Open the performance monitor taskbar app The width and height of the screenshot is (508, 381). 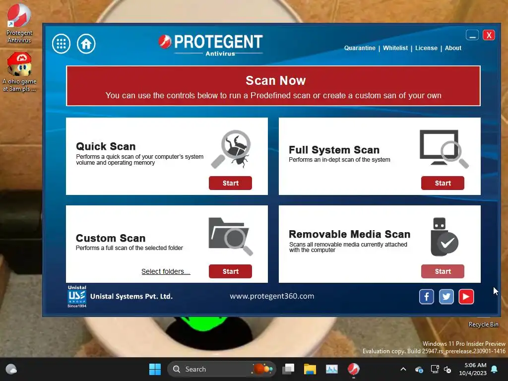(331, 369)
